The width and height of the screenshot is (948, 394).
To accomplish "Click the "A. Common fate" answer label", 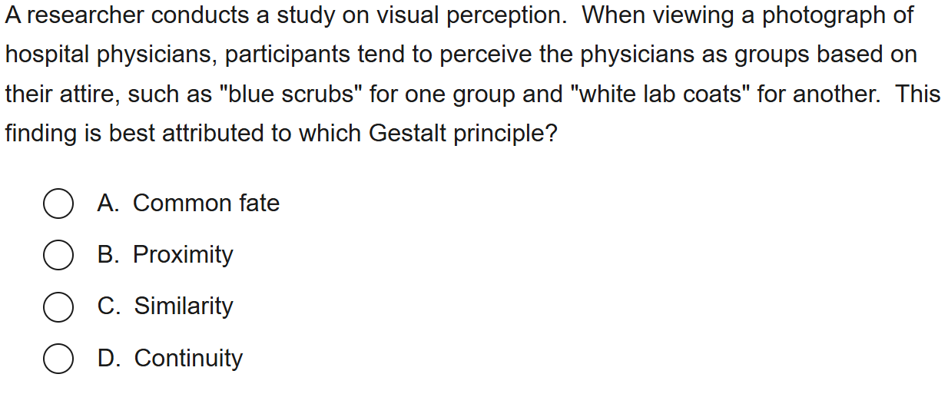I will coord(188,204).
